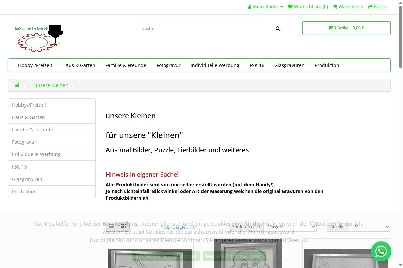Screen dimensions: 403x268
Task: Go to Kasse checkout
Action: [377, 7]
